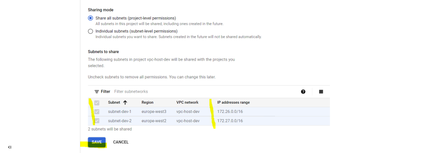Viewport: 434px width, 153px height.
Task: Open the column display options icon
Action: pyautogui.click(x=321, y=91)
